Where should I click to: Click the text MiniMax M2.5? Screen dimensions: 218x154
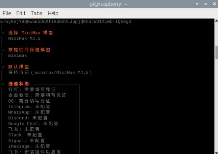[x=24, y=38]
